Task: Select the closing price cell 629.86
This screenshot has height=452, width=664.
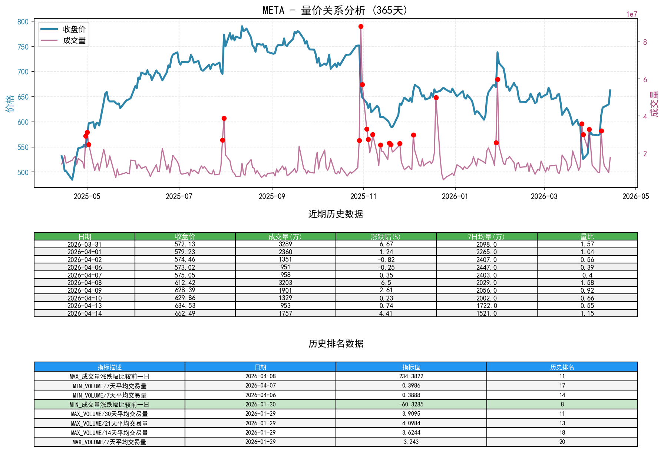Action: click(185, 298)
